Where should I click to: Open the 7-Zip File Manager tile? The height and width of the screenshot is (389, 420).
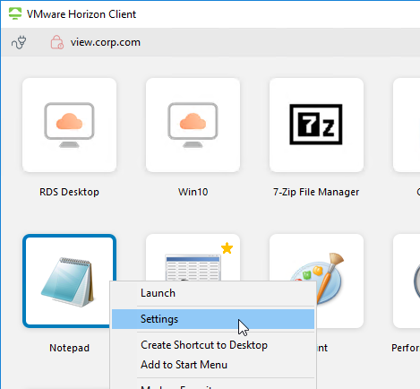(x=316, y=125)
